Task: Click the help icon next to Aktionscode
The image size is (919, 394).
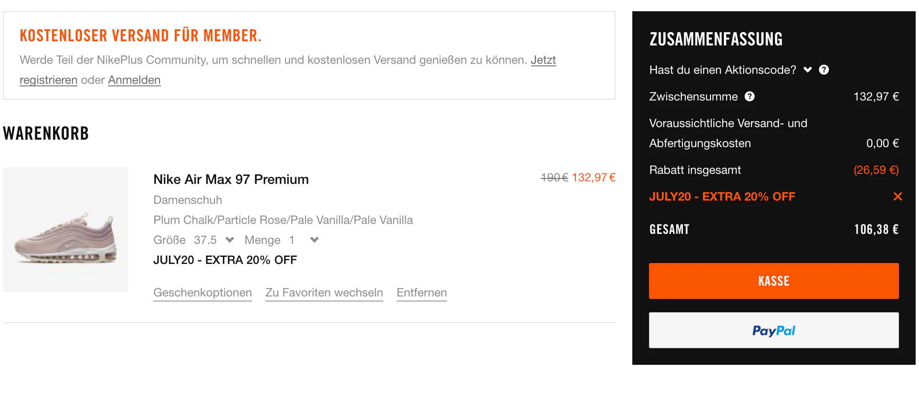Action: click(824, 70)
